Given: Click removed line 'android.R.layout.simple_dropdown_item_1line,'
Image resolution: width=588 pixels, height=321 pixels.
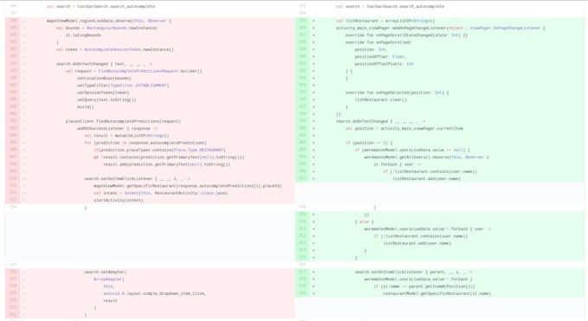Looking at the screenshot, I should [x=155, y=293].
